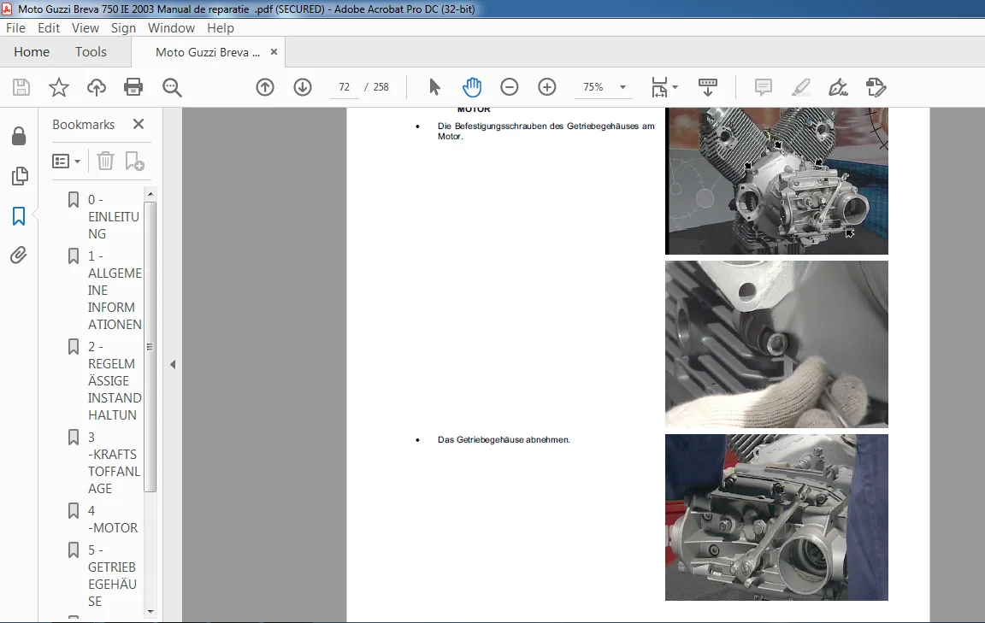985x623 pixels.
Task: Open Page Thumbnails panel in sidebar
Action: [x=20, y=177]
